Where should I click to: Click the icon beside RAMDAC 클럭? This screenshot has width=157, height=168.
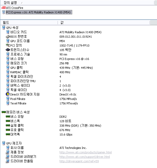pyautogui.click(x=8, y=72)
